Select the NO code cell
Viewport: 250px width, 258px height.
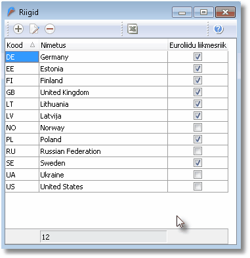[x=22, y=128]
